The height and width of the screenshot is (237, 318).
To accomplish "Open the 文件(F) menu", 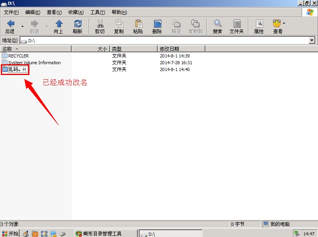I will click(x=11, y=12).
